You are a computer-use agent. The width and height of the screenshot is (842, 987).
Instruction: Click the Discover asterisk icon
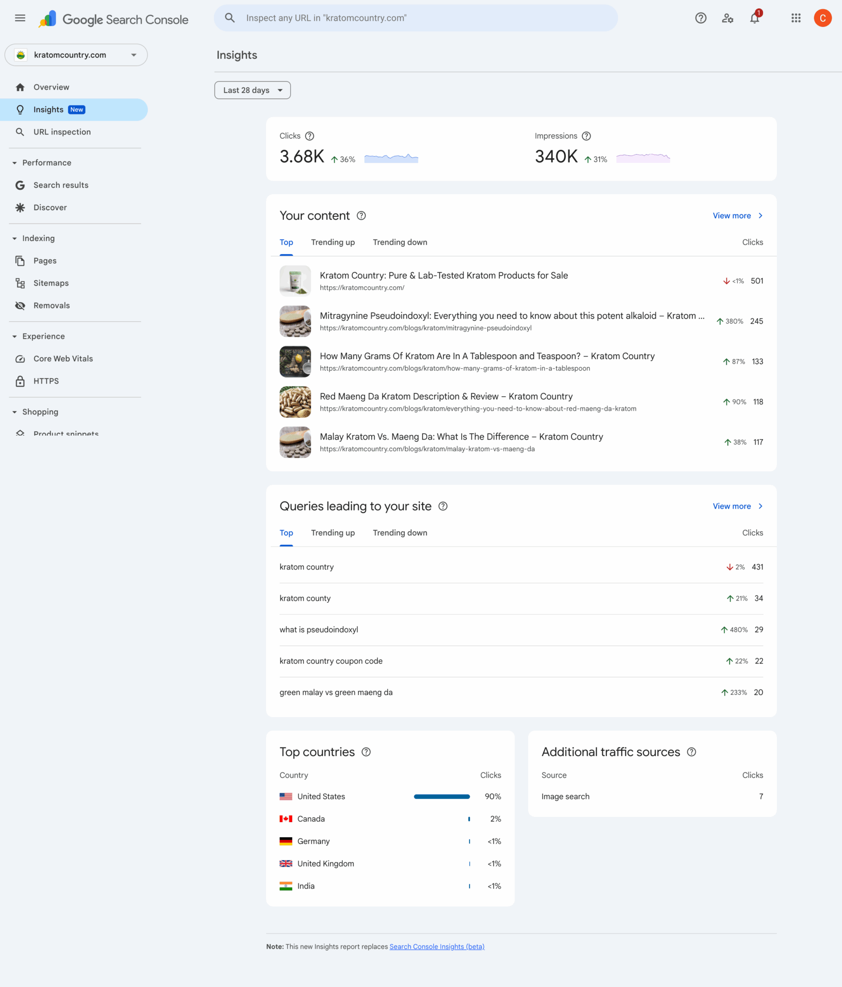pyautogui.click(x=20, y=208)
